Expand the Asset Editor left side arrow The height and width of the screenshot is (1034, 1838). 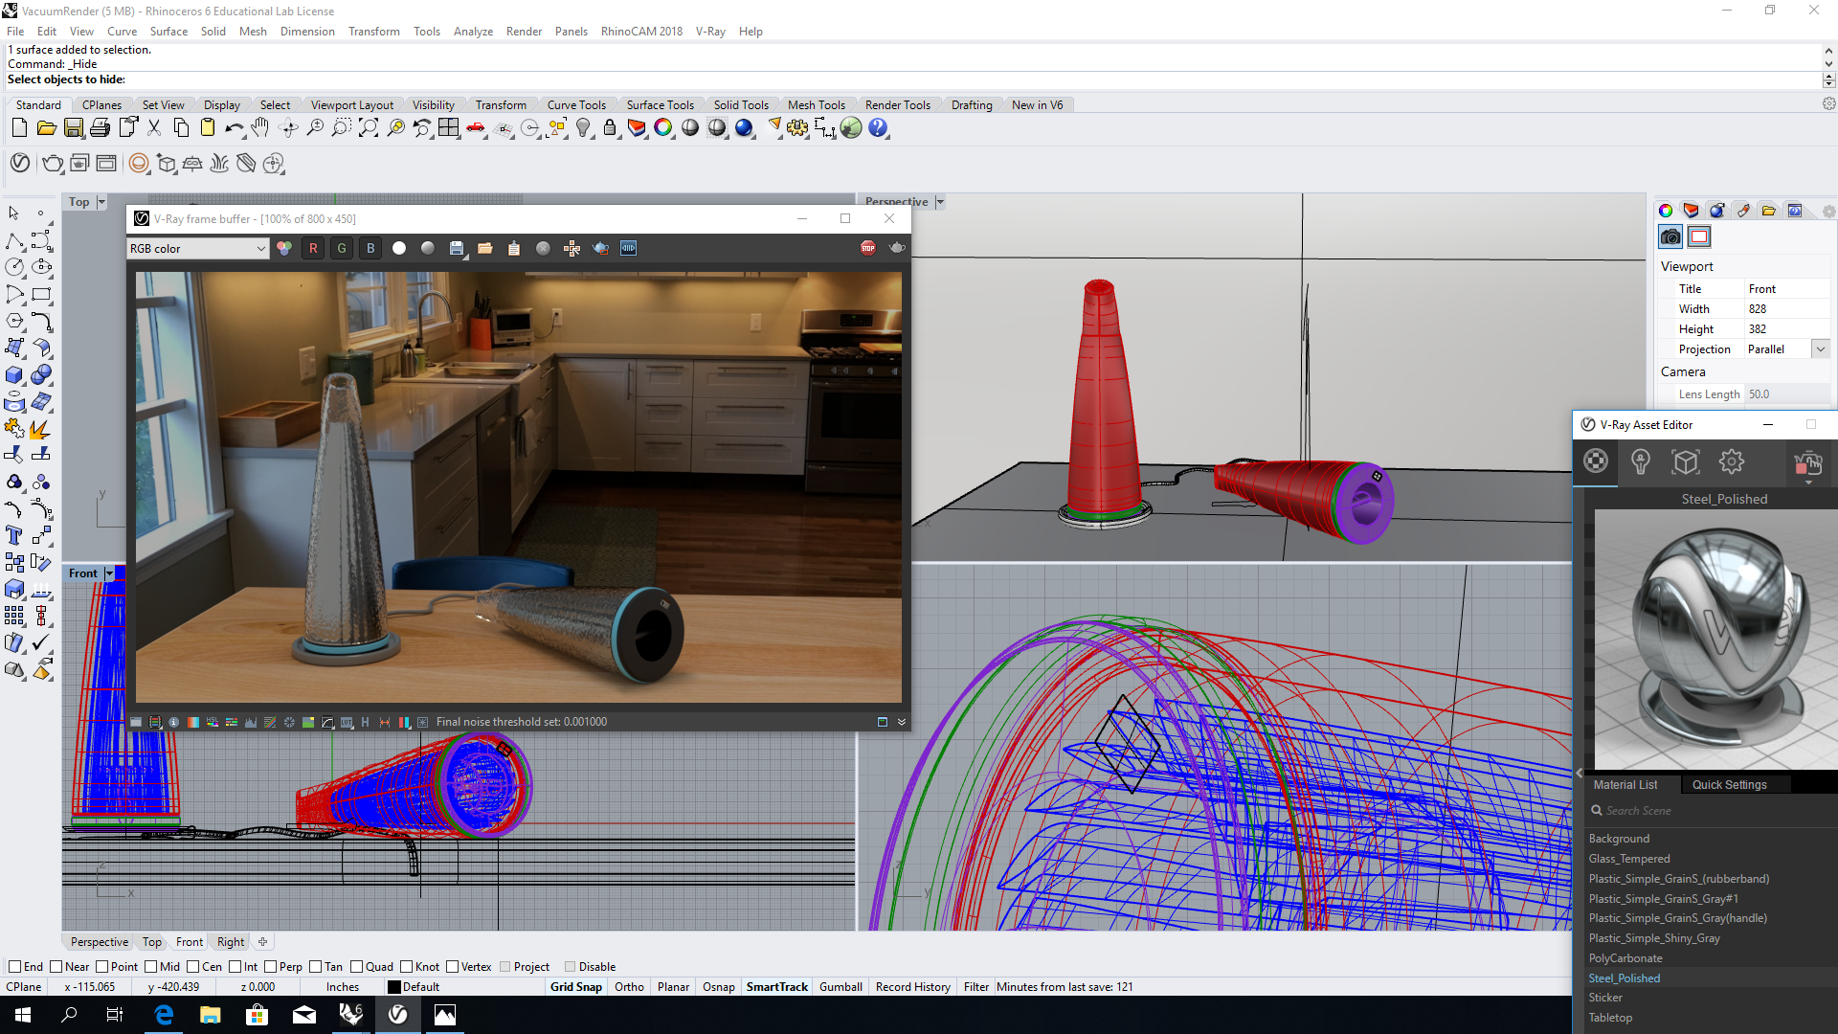1580,773
